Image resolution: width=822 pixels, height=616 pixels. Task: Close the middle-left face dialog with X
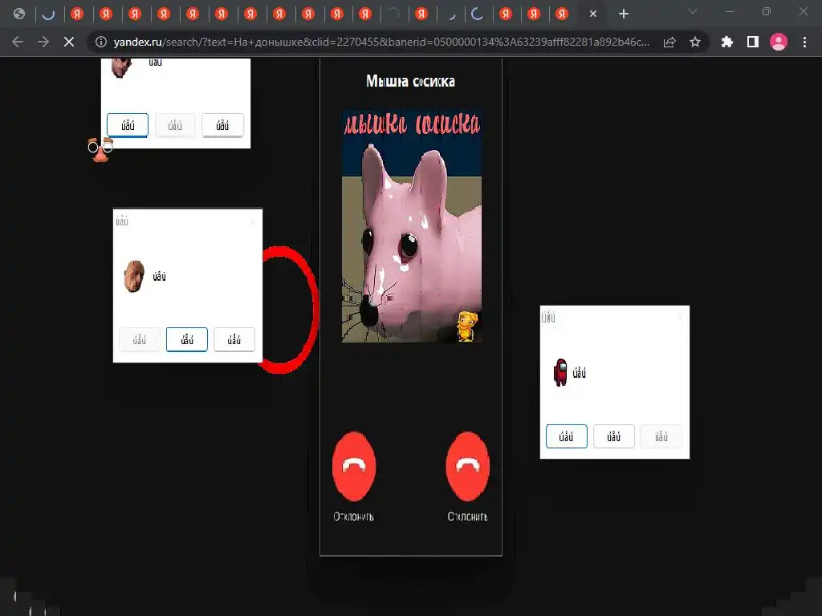coord(253,221)
